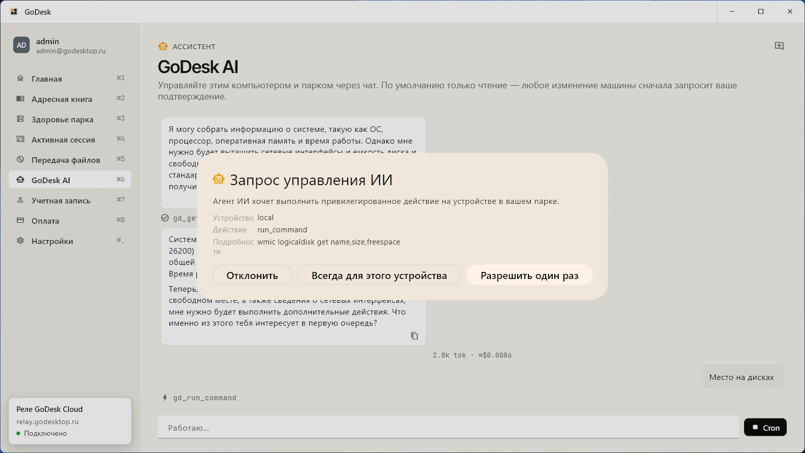Start a new chat with top-right icon
Image resolution: width=805 pixels, height=453 pixels.
point(779,46)
